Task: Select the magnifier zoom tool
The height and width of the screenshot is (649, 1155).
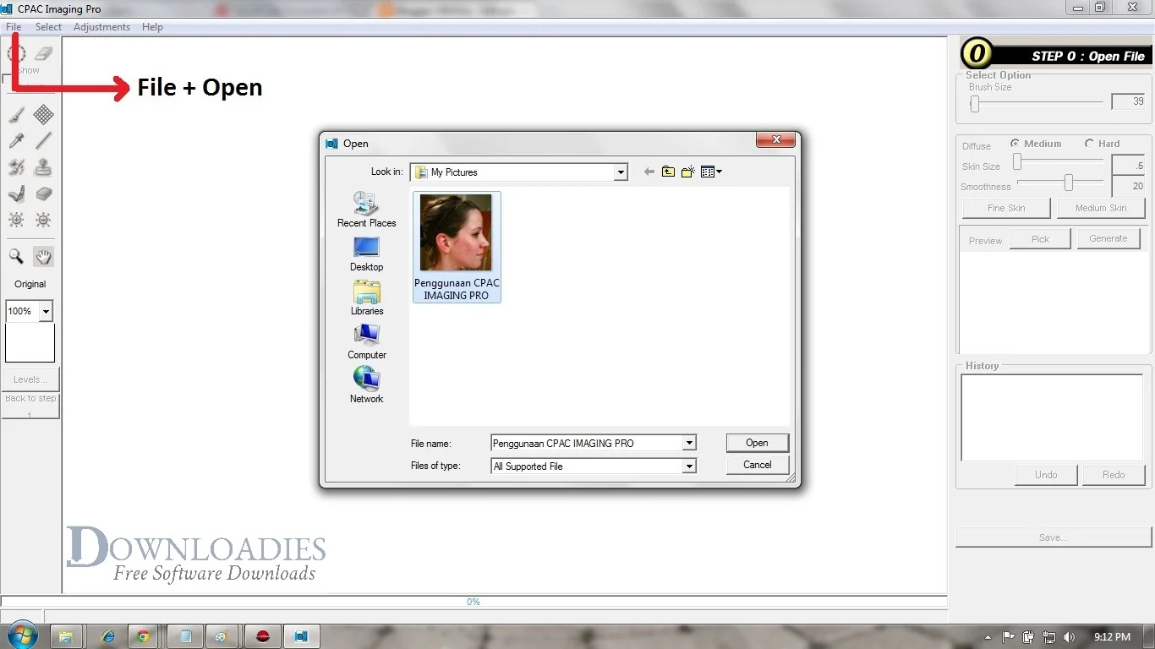Action: click(16, 256)
